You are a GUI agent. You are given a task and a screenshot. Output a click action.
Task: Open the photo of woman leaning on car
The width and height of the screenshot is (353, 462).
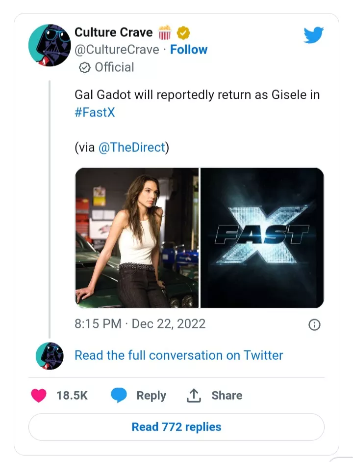point(137,238)
